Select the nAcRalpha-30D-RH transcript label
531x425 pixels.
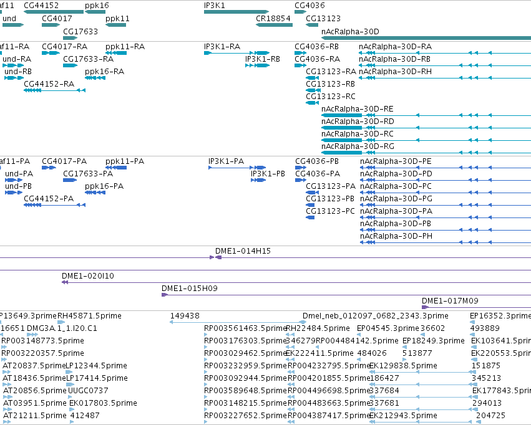coord(395,71)
